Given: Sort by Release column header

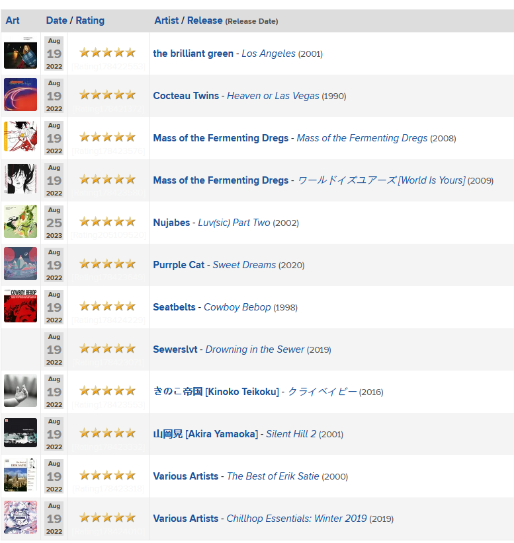Looking at the screenshot, I should pos(204,20).
